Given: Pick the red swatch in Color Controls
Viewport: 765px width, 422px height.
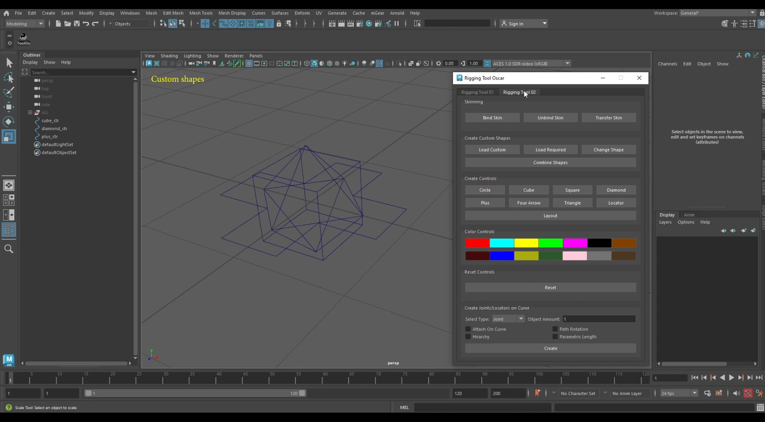Looking at the screenshot, I should [477, 243].
